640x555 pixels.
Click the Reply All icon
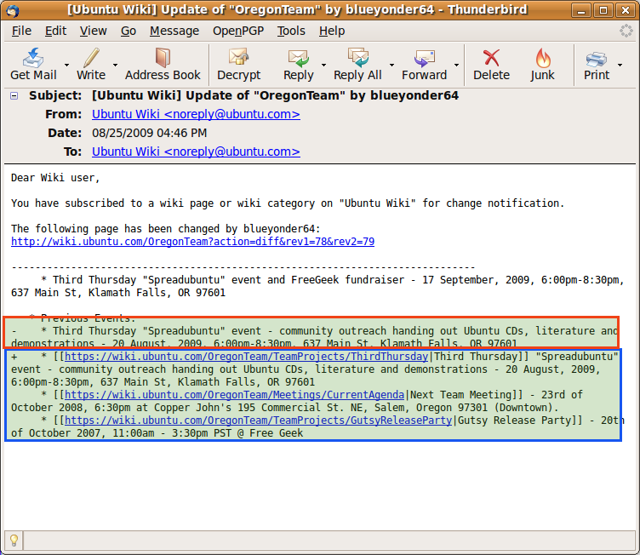coord(357,64)
